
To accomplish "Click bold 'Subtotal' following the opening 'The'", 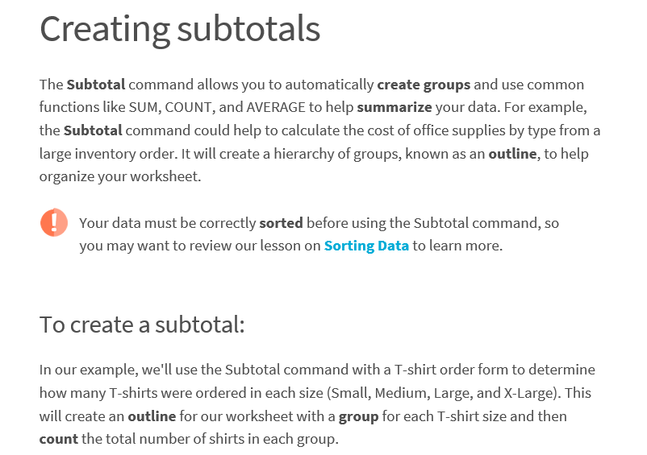I will [96, 85].
